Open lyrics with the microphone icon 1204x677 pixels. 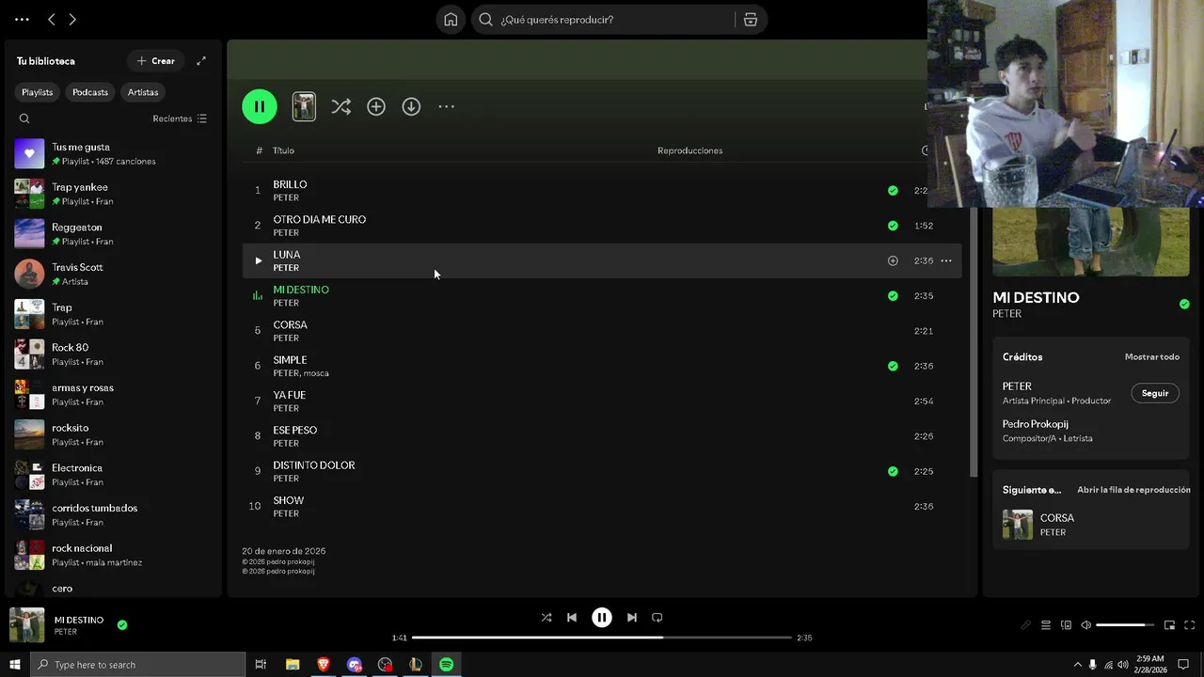click(x=1025, y=625)
